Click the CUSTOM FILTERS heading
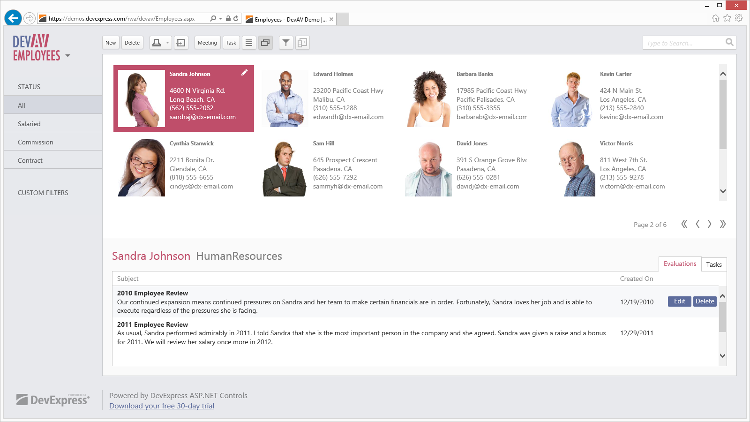This screenshot has height=422, width=750. (43, 193)
